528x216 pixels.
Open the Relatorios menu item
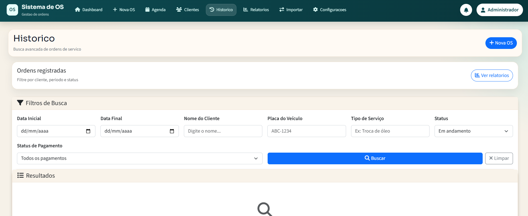[x=256, y=10]
